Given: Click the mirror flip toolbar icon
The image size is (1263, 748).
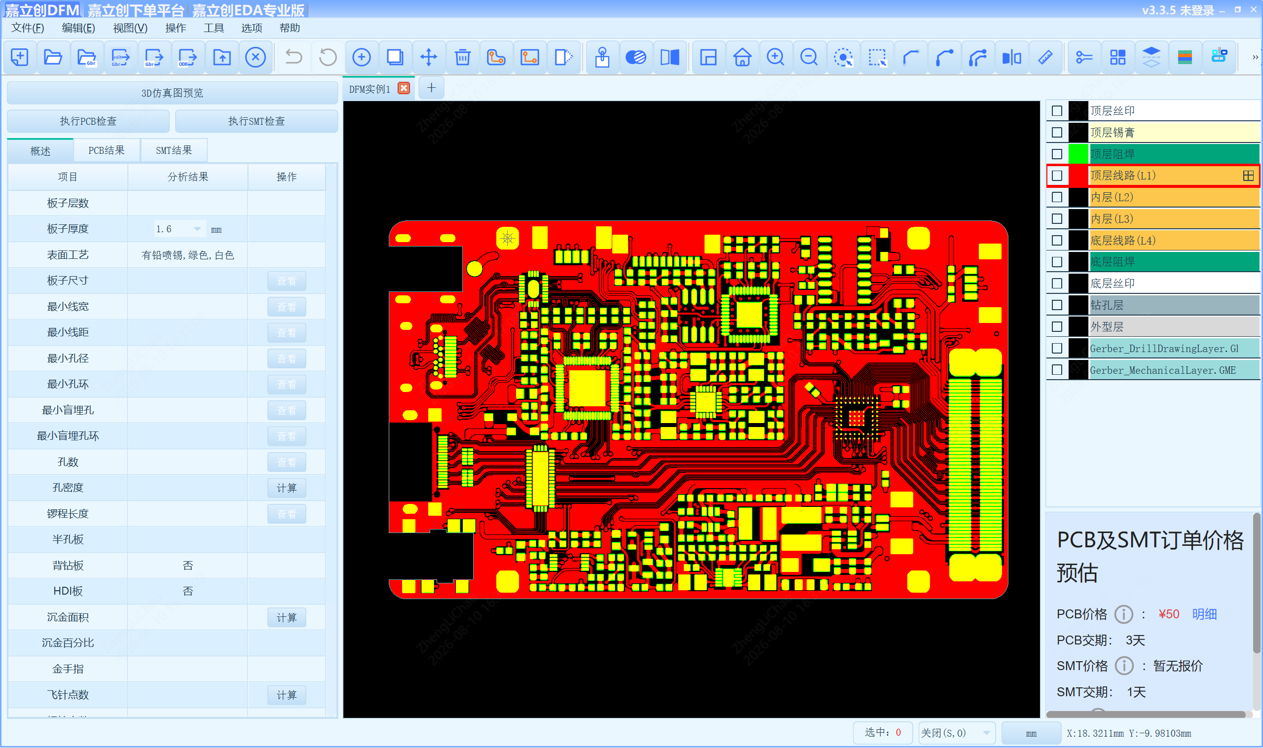Looking at the screenshot, I should (x=1012, y=57).
